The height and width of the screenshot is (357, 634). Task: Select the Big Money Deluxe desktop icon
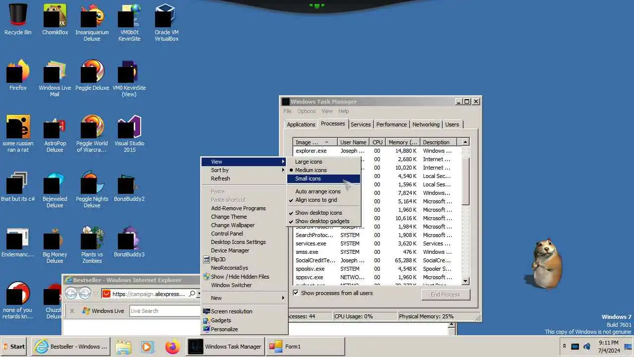(55, 245)
